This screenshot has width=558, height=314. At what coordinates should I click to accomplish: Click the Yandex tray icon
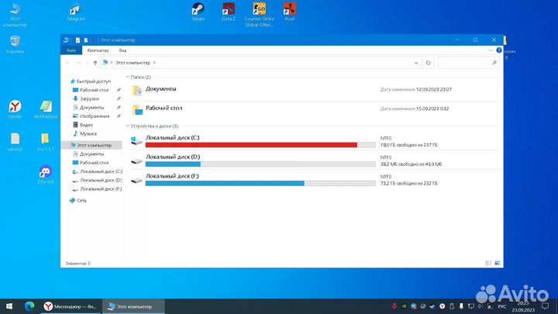(442, 306)
